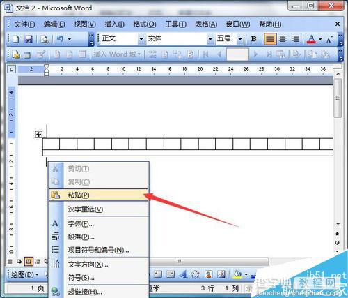Viewport: 348px width, 298px height.
Task: Choose 文字方向(X)... in the context menu
Action: tap(99, 265)
